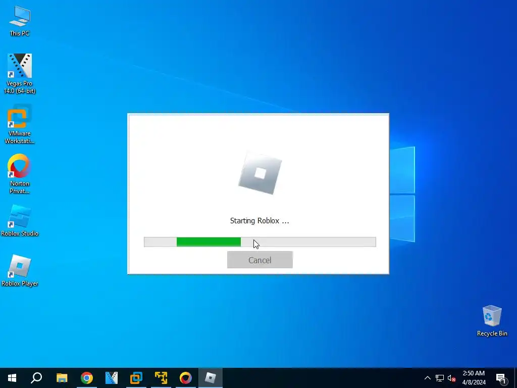This screenshot has height=388, width=517.
Task: Open the taskbar search magnifier
Action: [36, 378]
